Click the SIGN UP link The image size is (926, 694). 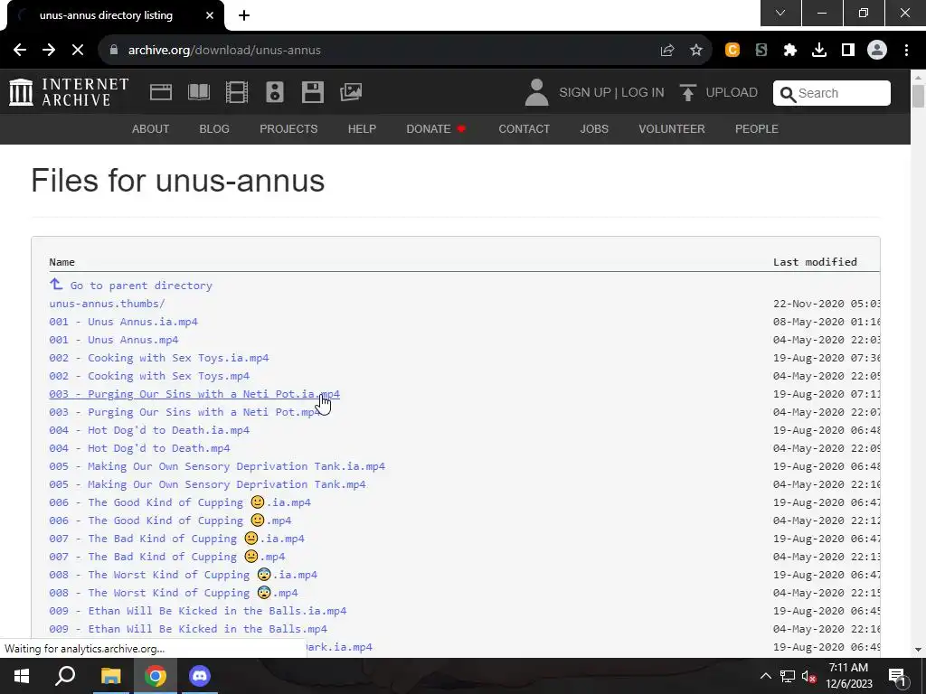(585, 93)
